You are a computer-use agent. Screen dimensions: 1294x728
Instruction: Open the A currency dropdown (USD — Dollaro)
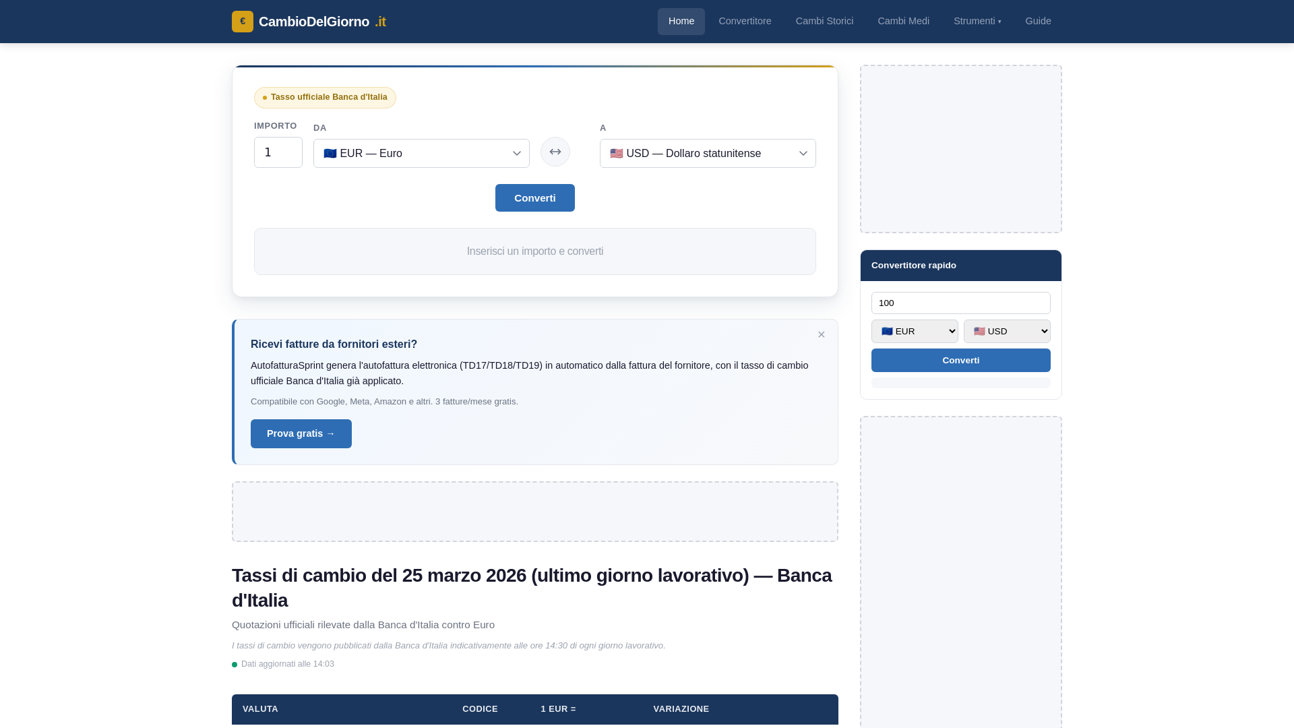708,154
